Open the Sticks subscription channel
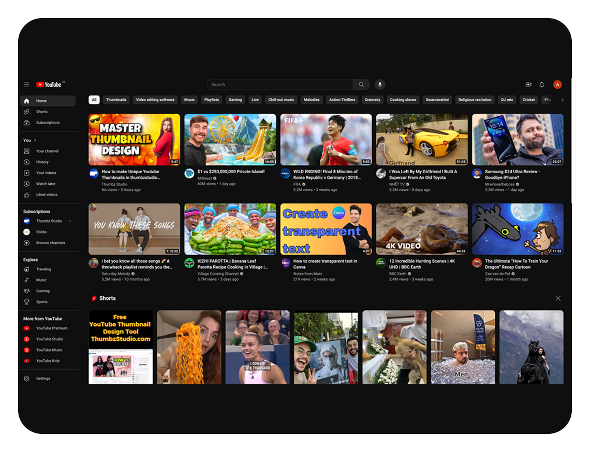Viewport: 591px width, 452px height. click(x=48, y=232)
